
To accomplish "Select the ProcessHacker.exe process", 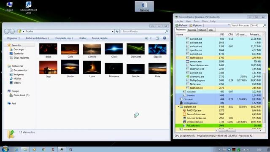I will [x=219, y=118].
